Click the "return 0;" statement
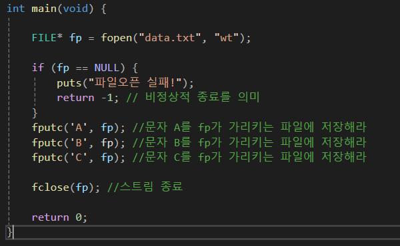The width and height of the screenshot is (400, 246). point(59,217)
